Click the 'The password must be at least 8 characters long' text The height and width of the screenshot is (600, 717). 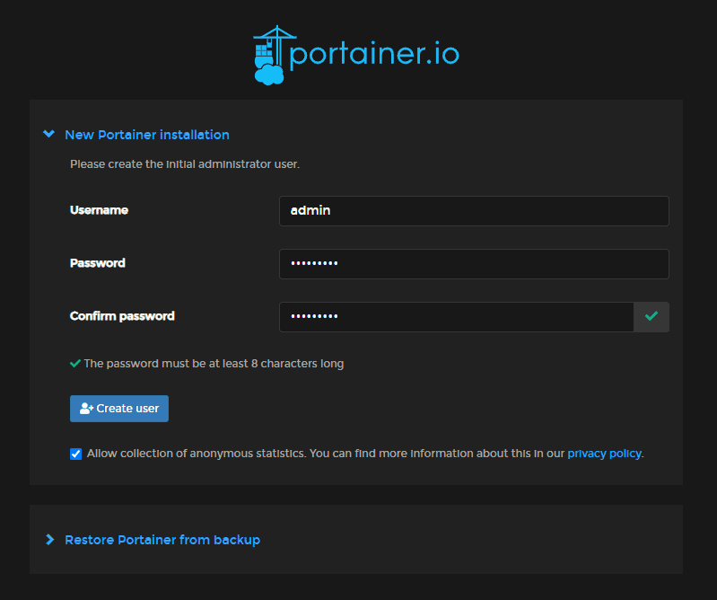[214, 364]
